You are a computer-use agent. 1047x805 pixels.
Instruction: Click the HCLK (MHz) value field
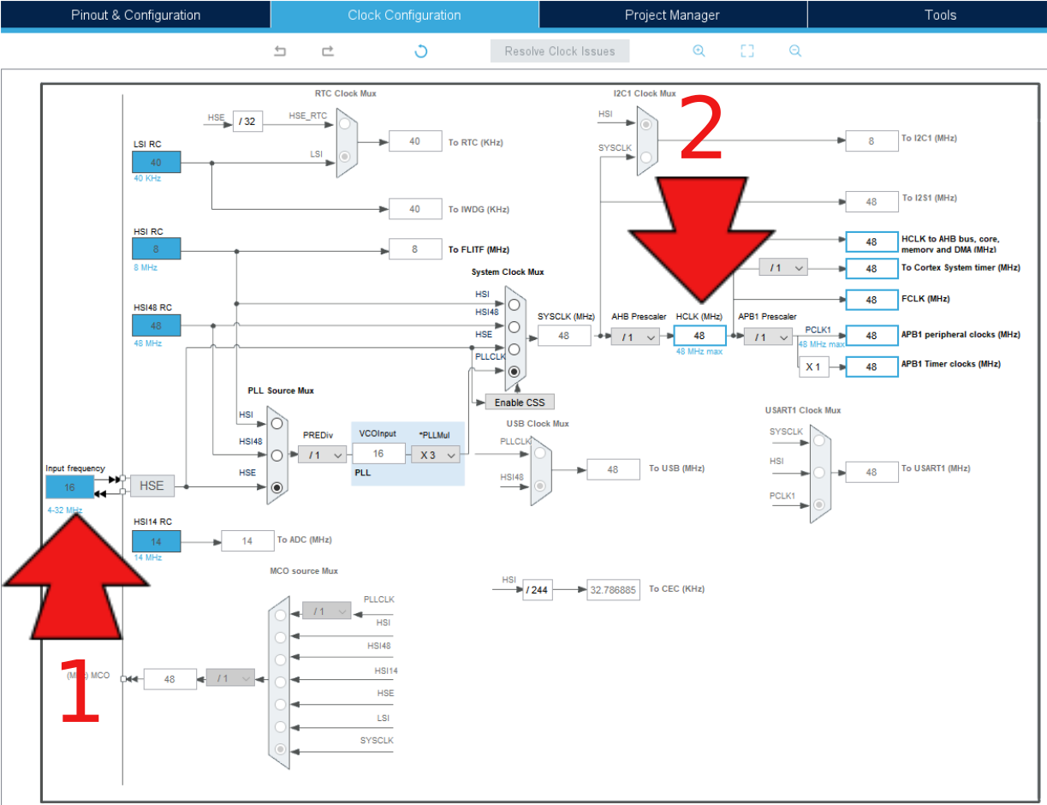click(x=699, y=337)
